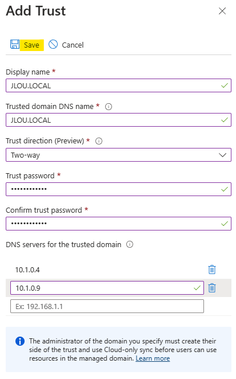The image size is (236, 379).
Task: Click info icon next to Trust direction
Action: coord(99,141)
